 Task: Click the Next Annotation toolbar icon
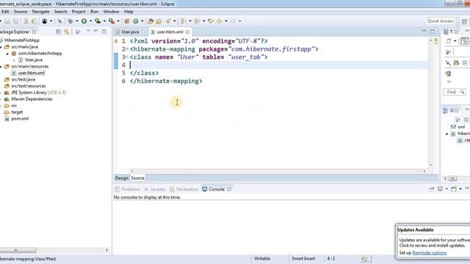point(183,21)
